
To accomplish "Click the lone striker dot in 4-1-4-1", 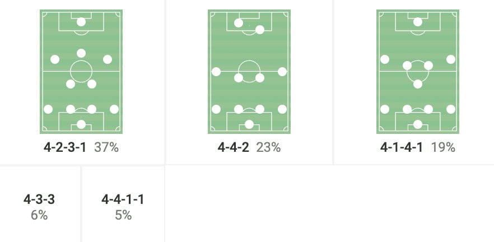I will coord(417,22).
